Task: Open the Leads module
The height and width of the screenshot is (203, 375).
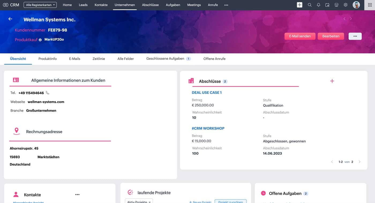Action: [83, 5]
